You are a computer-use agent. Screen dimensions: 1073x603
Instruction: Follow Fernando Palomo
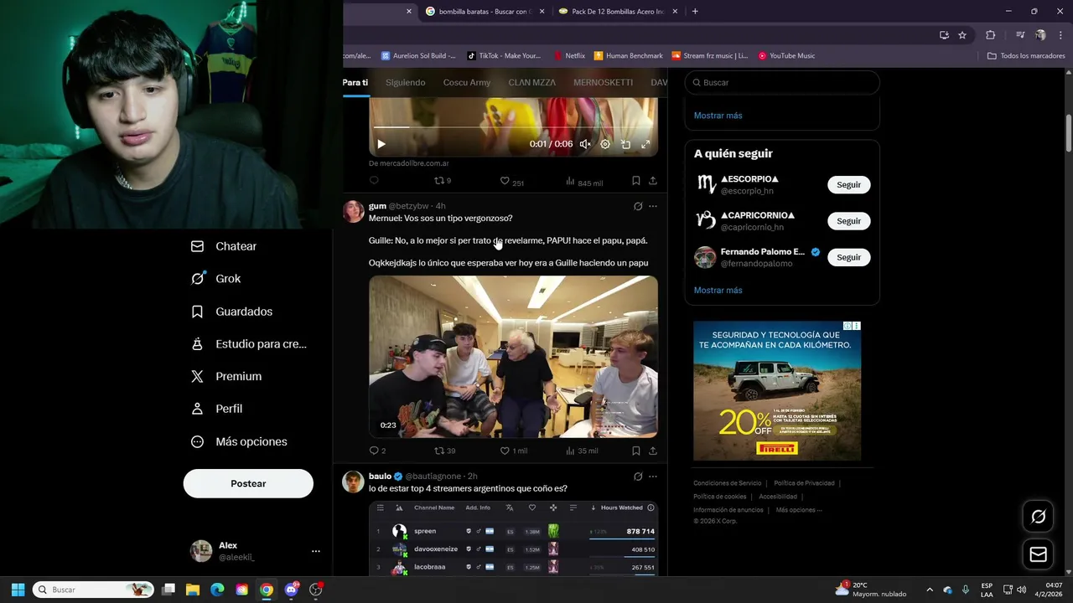tap(848, 257)
